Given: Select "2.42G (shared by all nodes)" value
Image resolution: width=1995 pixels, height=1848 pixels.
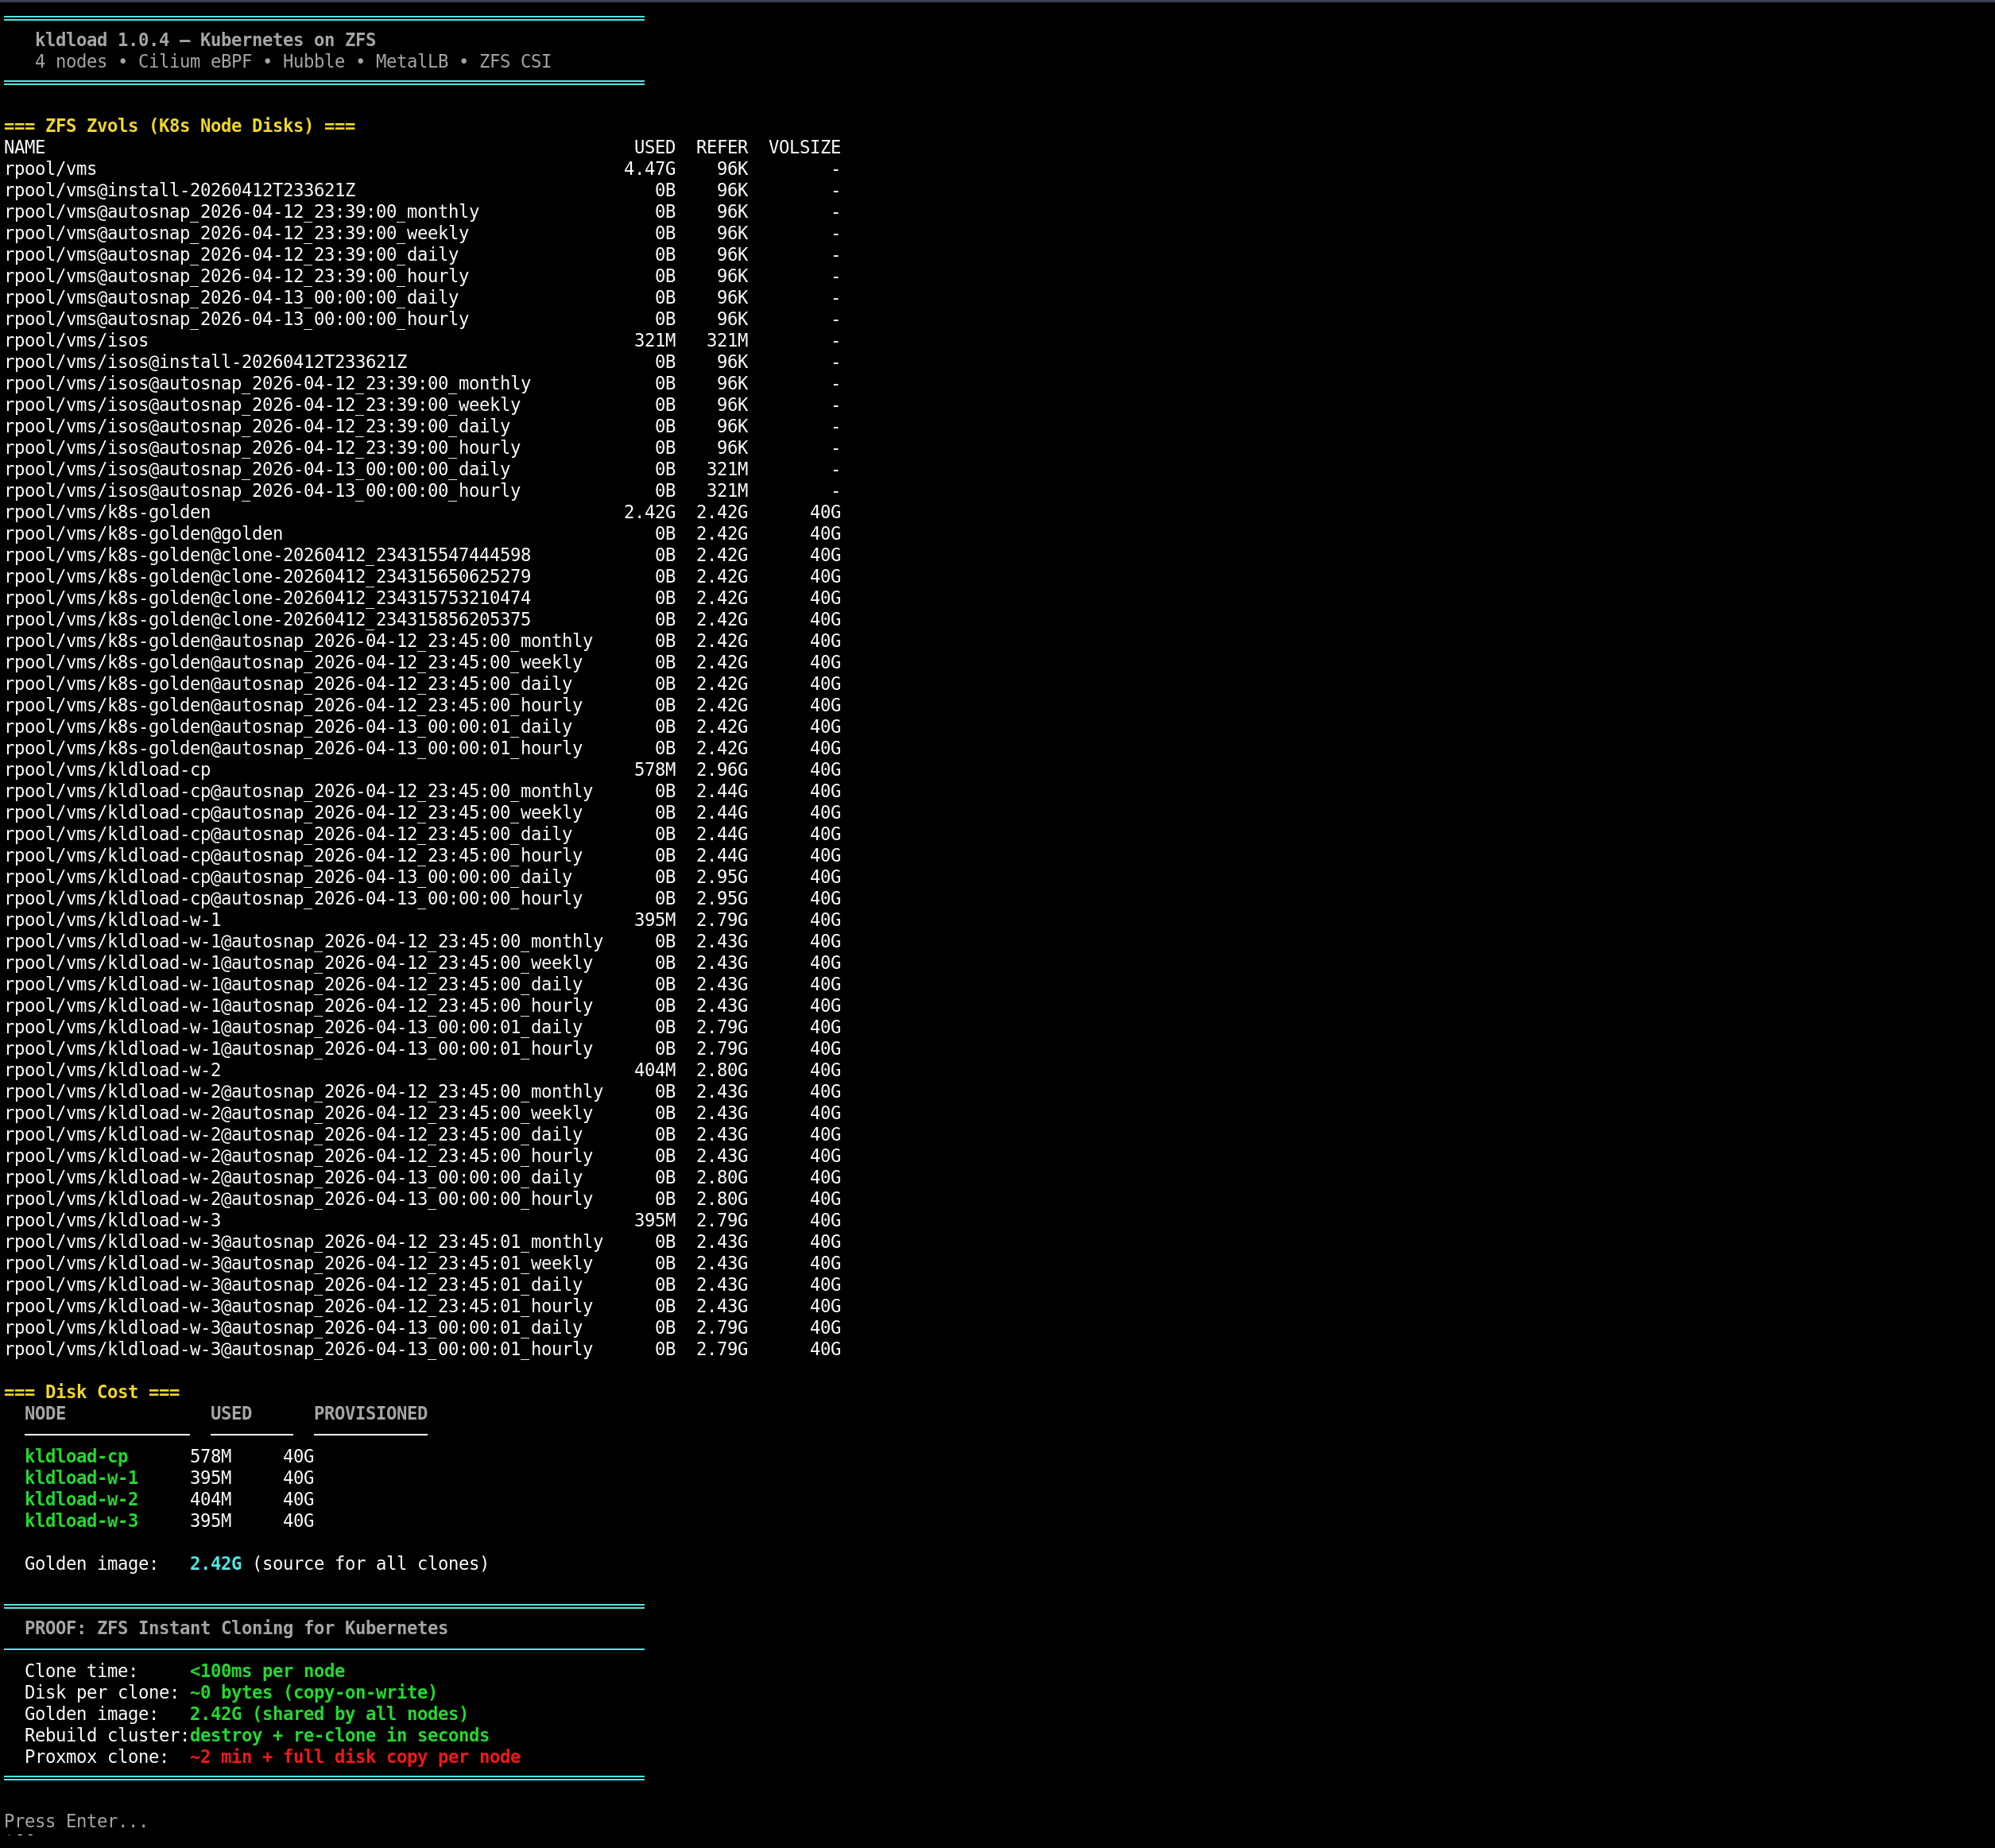Looking at the screenshot, I should (329, 1714).
